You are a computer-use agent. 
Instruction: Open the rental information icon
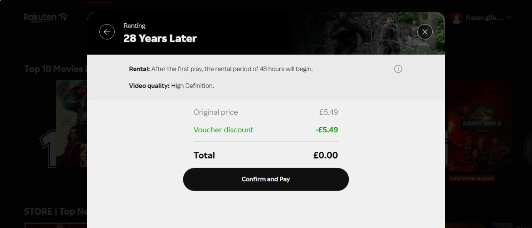398,69
